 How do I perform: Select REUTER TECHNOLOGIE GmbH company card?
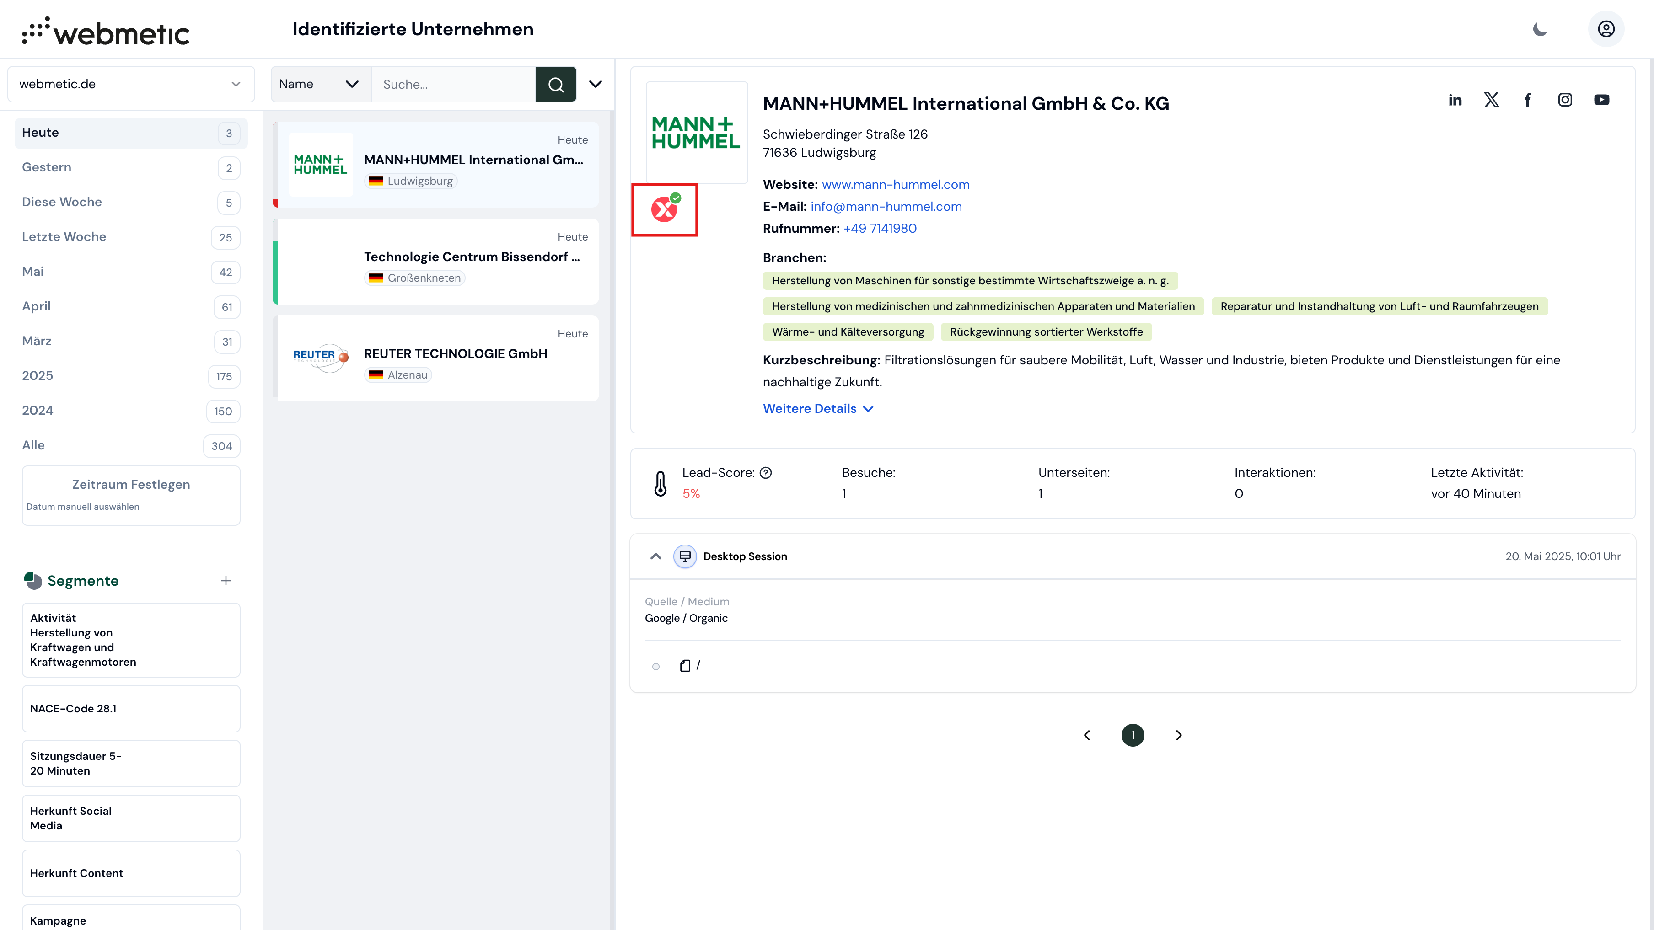[x=436, y=358]
